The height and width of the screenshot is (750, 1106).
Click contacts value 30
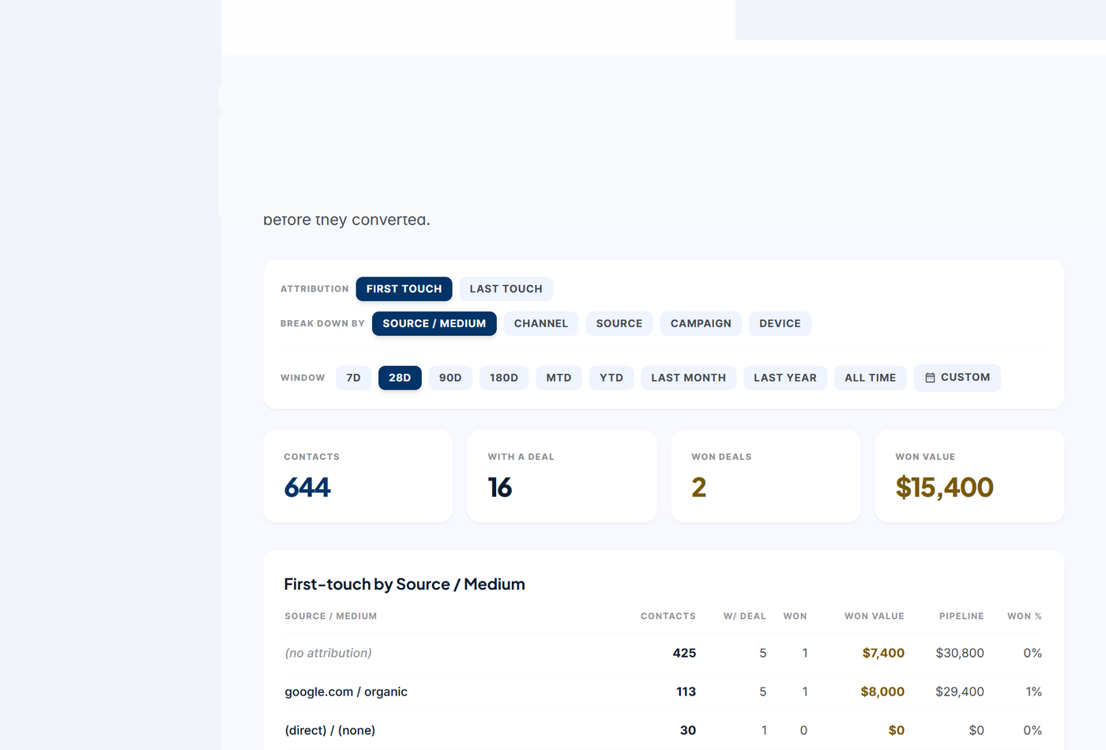tap(688, 731)
